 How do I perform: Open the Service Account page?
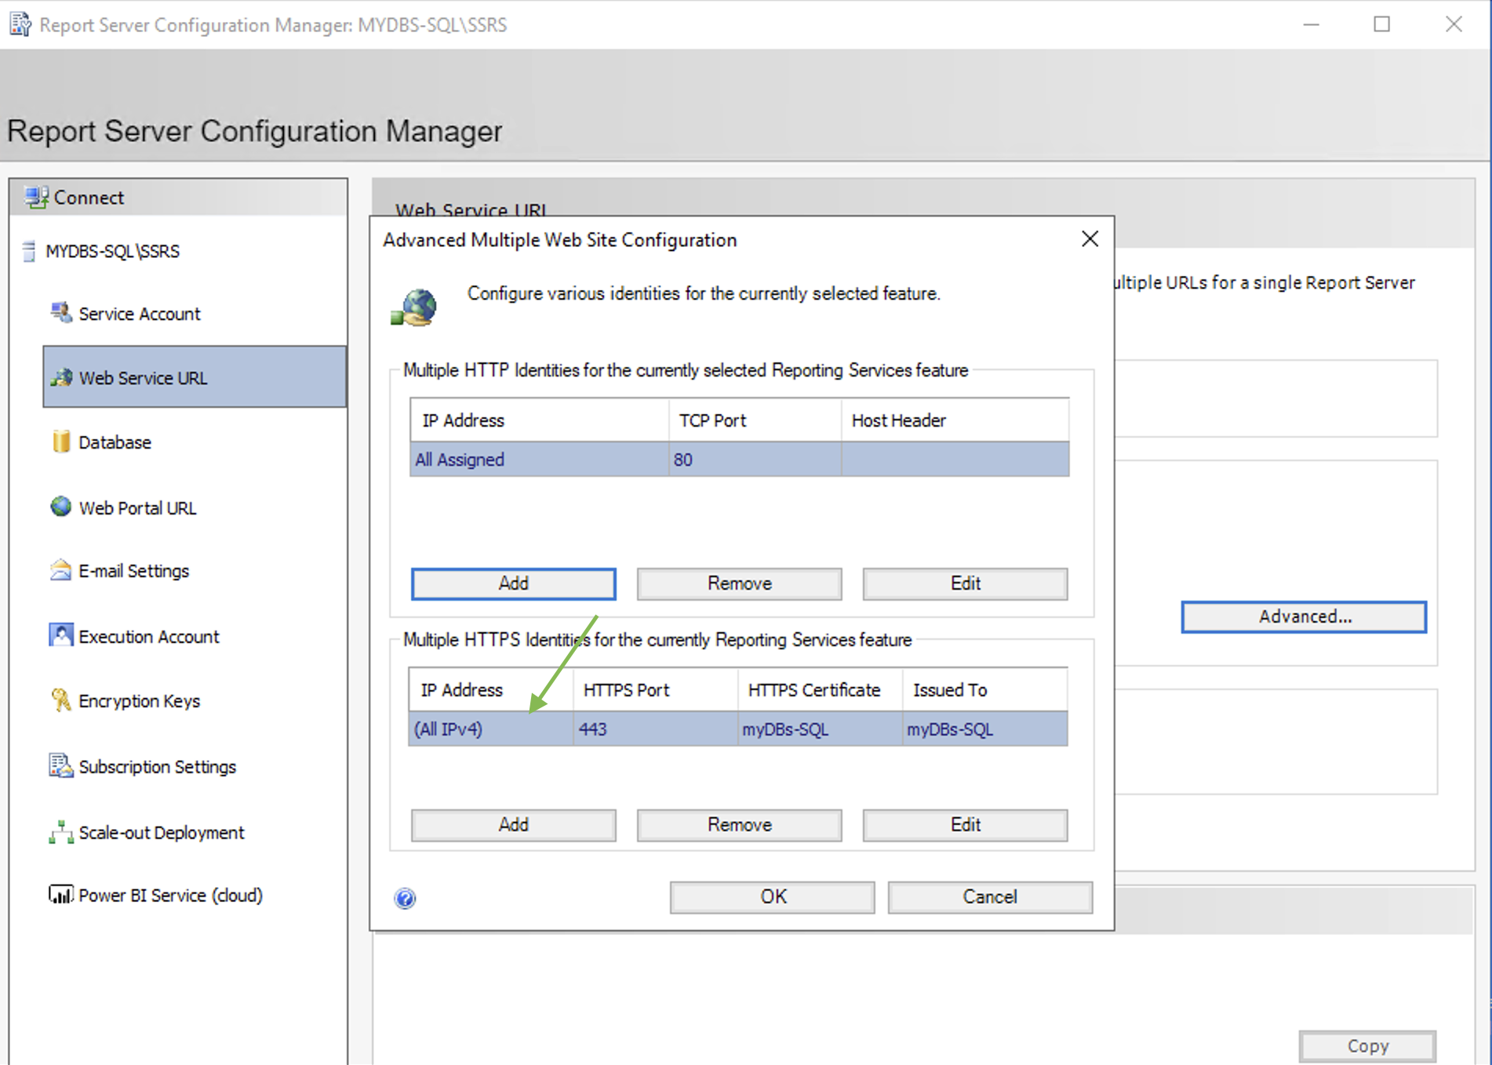140,314
